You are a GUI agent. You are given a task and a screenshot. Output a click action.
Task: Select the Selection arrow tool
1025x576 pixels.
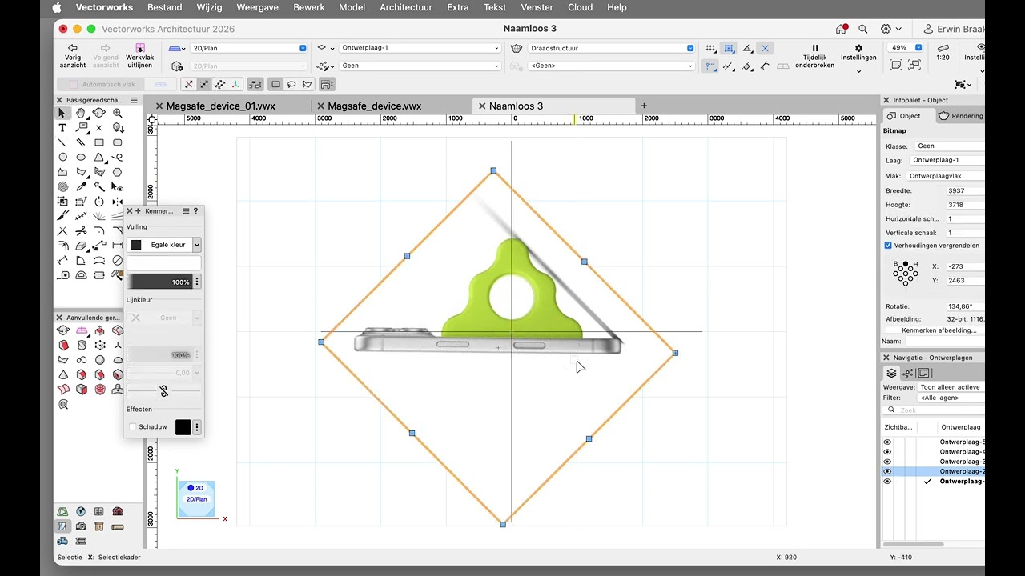point(62,114)
